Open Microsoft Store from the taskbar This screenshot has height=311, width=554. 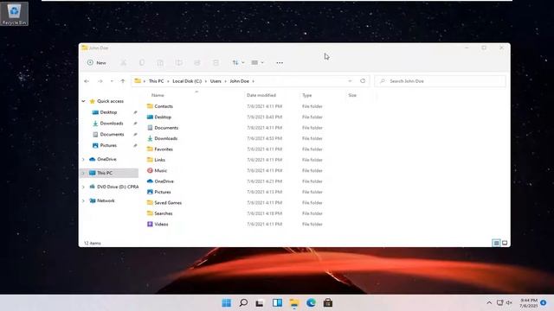tap(328, 303)
